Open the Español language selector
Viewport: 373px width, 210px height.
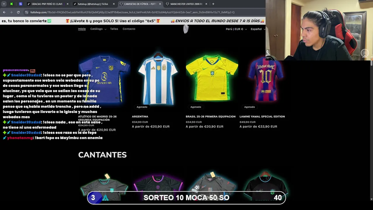[258, 29]
